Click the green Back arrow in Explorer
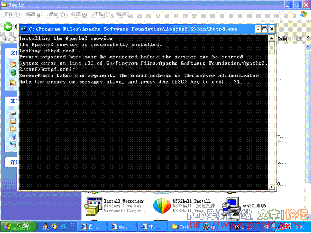This screenshot has height=233, width=311. pos(8,27)
